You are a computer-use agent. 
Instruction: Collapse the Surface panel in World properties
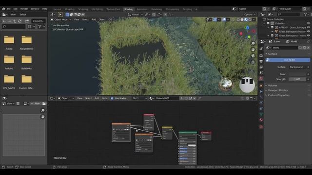[x=272, y=54]
